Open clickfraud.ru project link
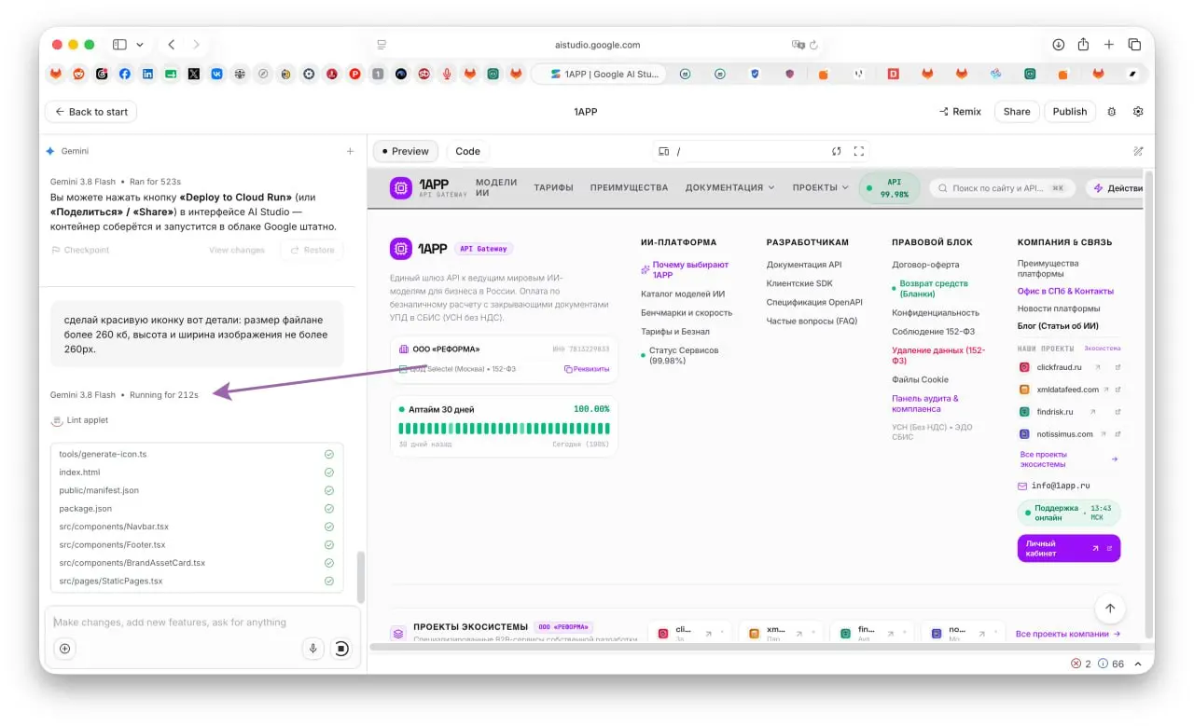 pyautogui.click(x=1059, y=367)
